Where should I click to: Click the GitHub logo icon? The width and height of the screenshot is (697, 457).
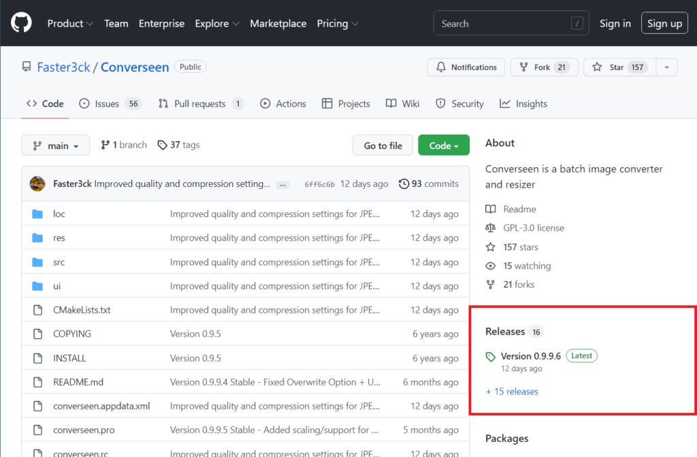click(x=22, y=23)
